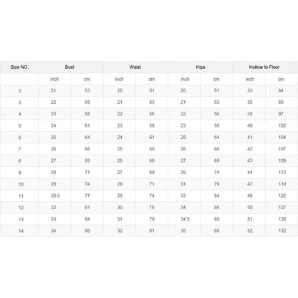
Task: Click the size 11 row label
Action: [21, 196]
